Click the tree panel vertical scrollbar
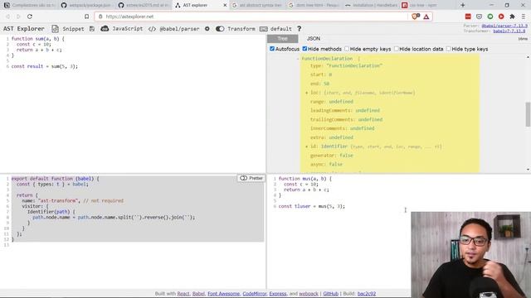Viewport: 531px width, 298px height. (x=528, y=114)
